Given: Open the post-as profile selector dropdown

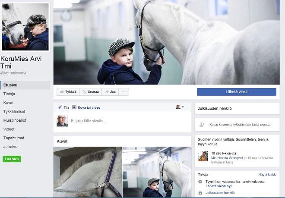Looking at the screenshot, I should (x=180, y=107).
